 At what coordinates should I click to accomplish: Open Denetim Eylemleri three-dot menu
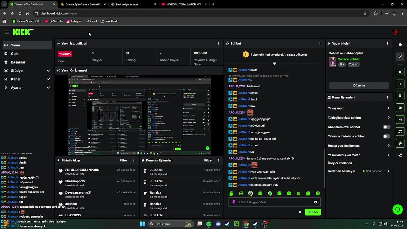(218, 160)
